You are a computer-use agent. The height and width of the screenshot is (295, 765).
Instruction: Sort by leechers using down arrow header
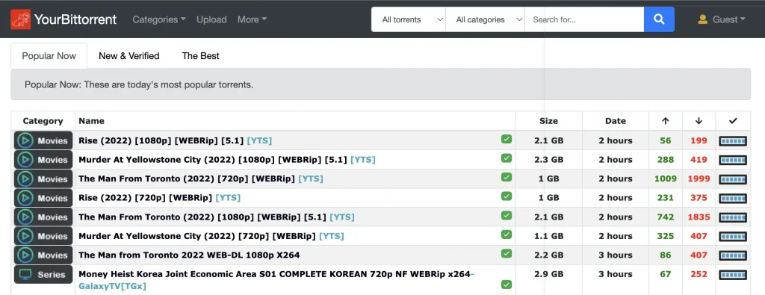point(699,121)
